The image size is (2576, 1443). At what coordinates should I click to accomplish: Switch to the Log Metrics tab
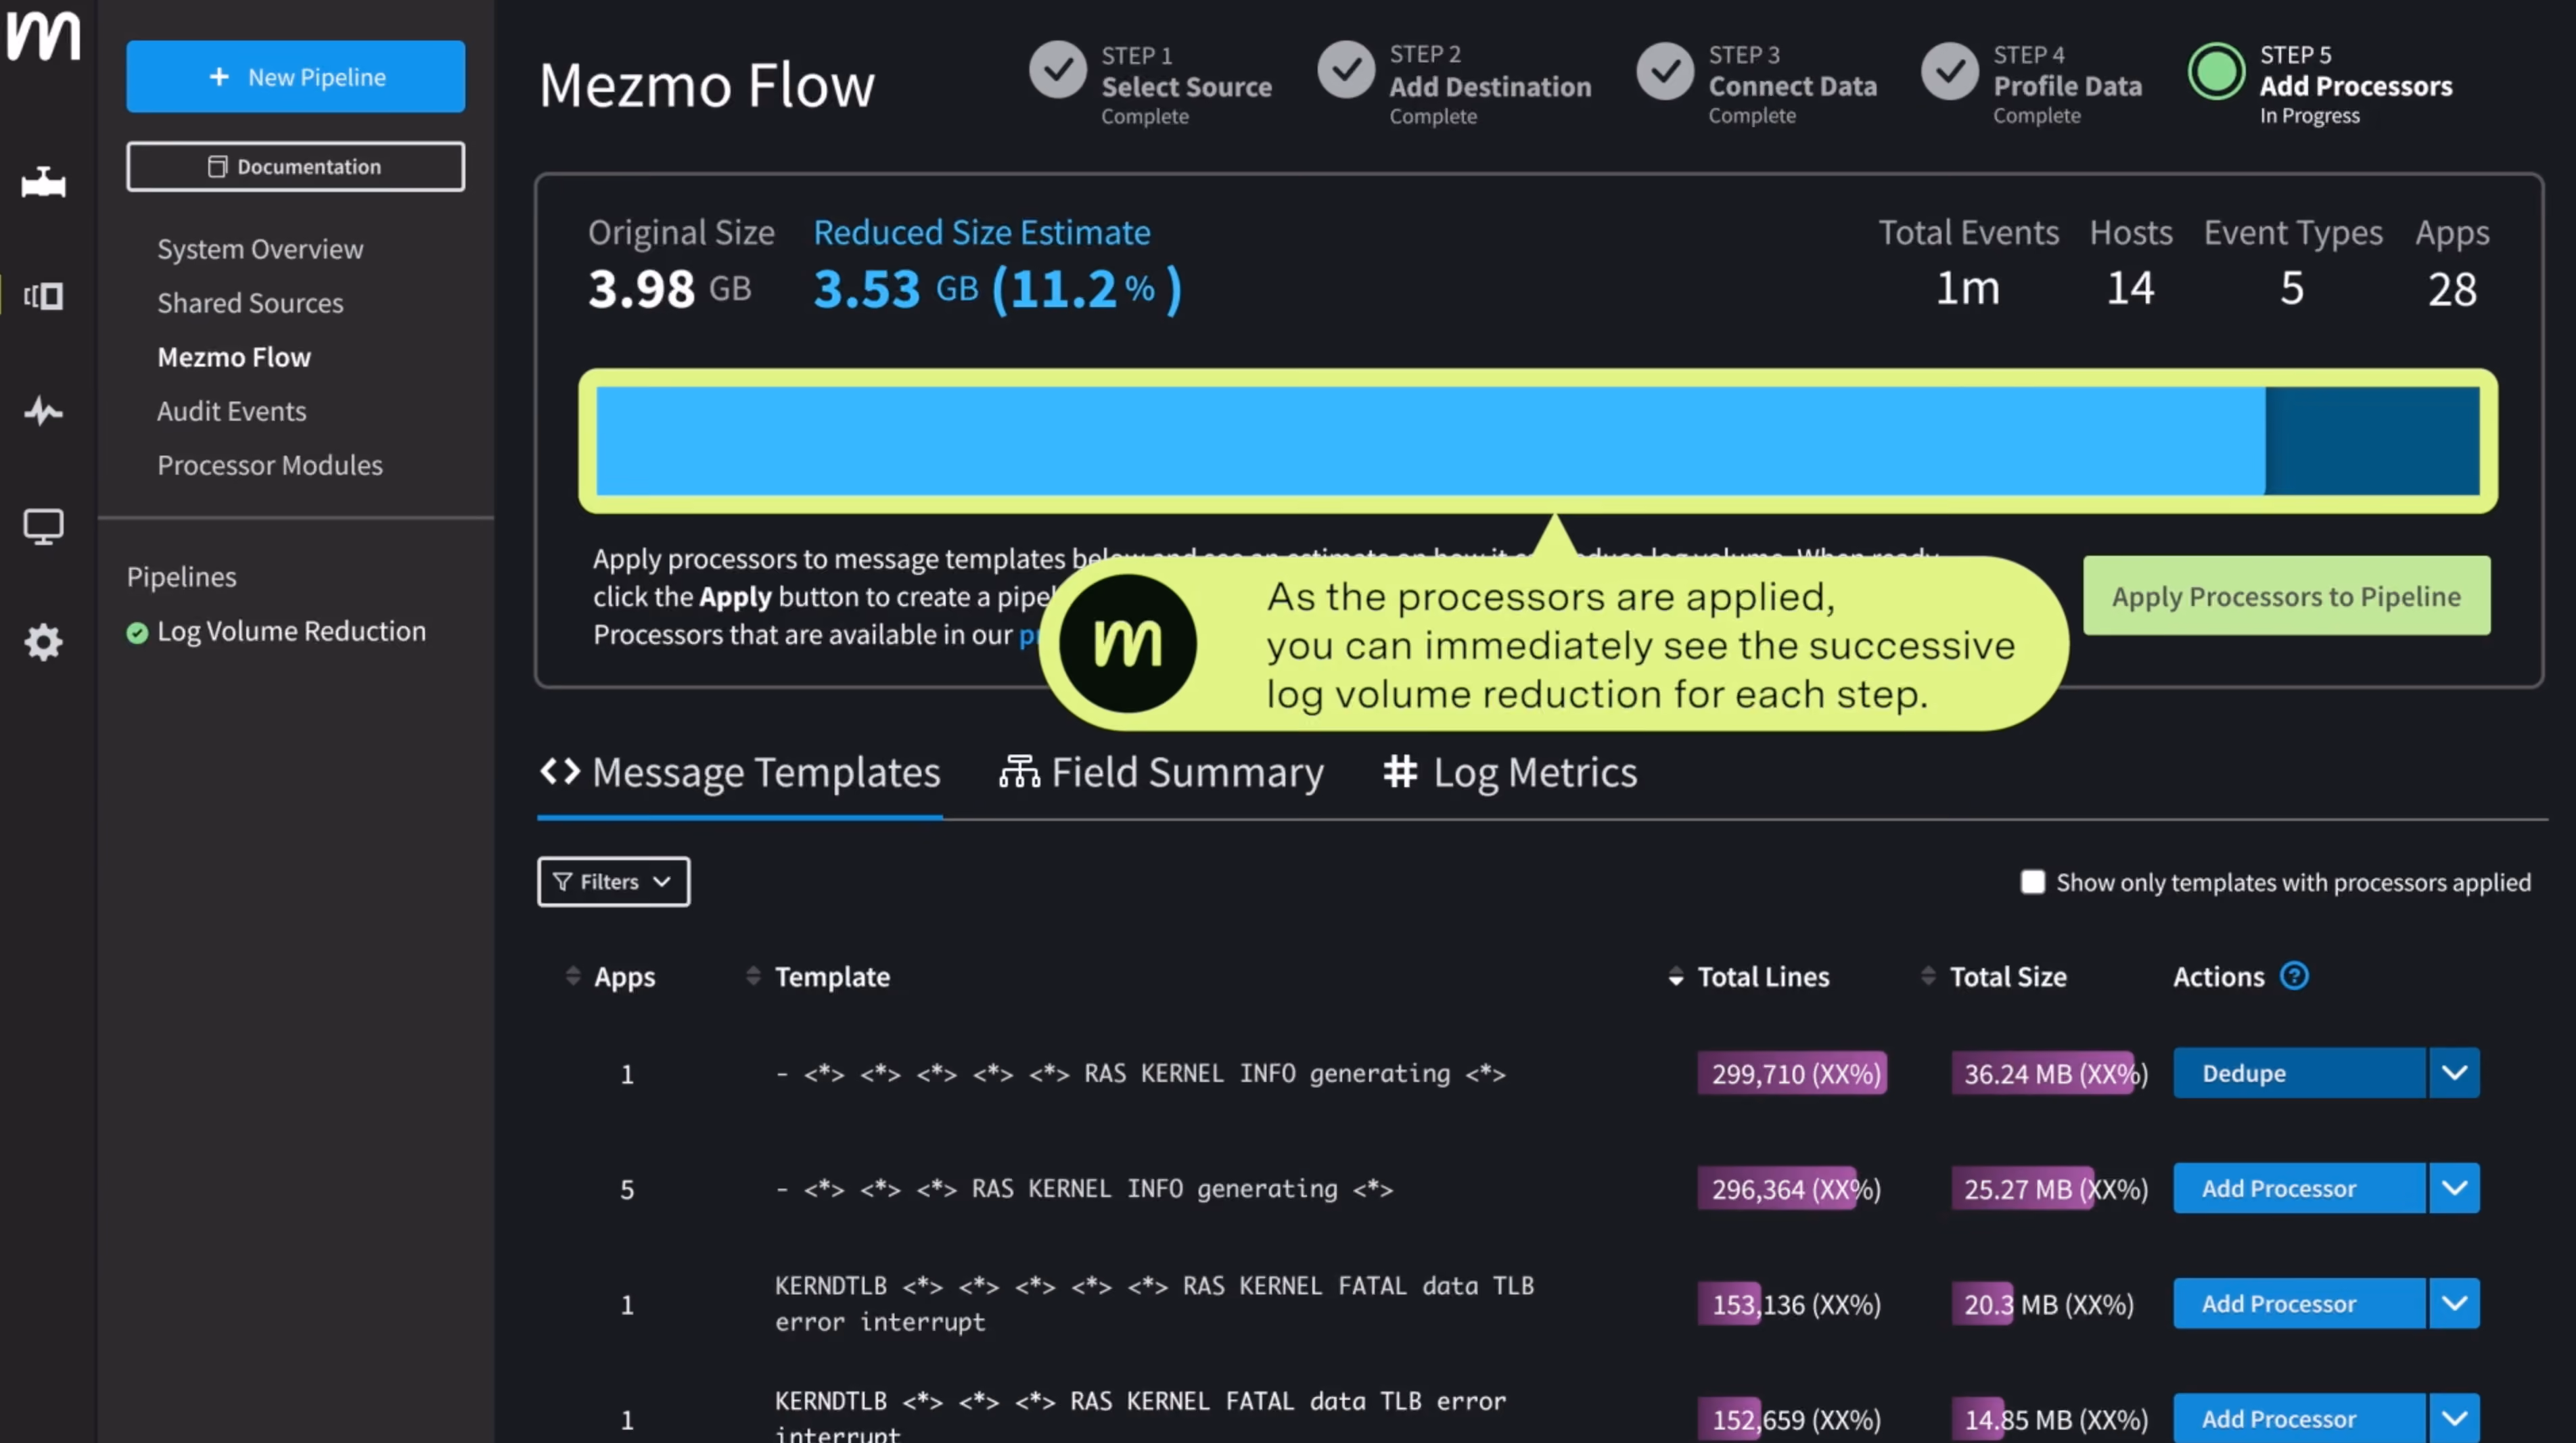pyautogui.click(x=1510, y=772)
